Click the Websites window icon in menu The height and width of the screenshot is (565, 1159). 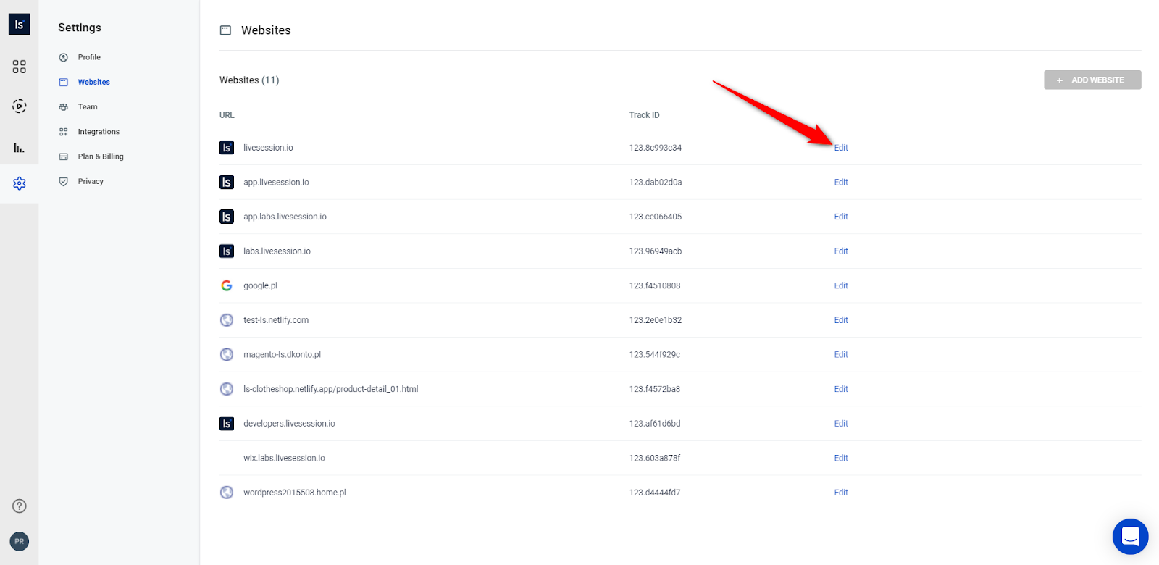[64, 82]
